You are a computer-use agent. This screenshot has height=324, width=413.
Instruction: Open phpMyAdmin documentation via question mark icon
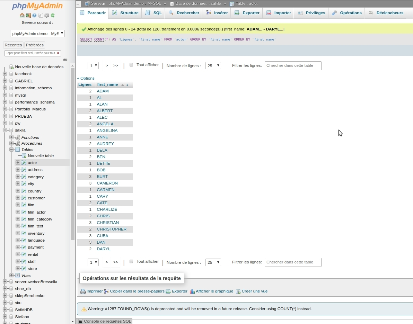tap(34, 15)
